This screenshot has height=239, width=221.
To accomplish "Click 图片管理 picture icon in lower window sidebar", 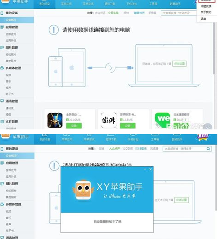I will point(2,184).
